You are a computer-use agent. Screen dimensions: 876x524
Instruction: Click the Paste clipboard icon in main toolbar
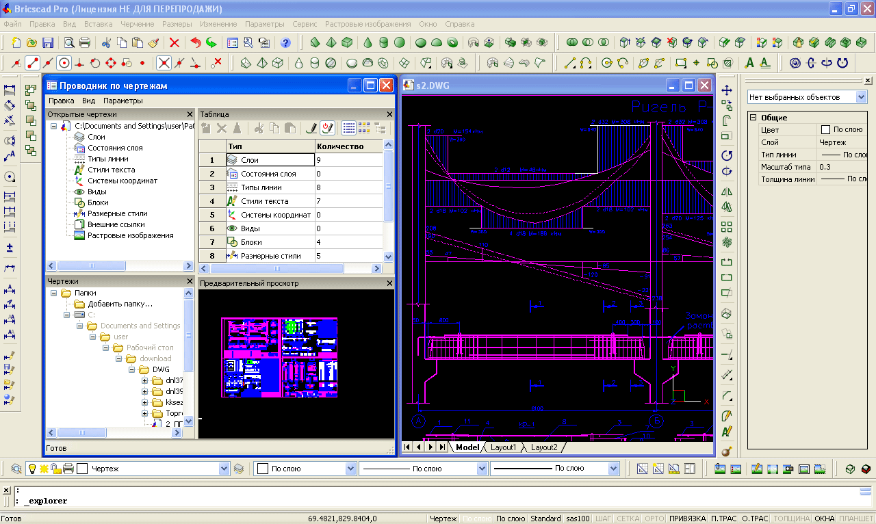(138, 42)
